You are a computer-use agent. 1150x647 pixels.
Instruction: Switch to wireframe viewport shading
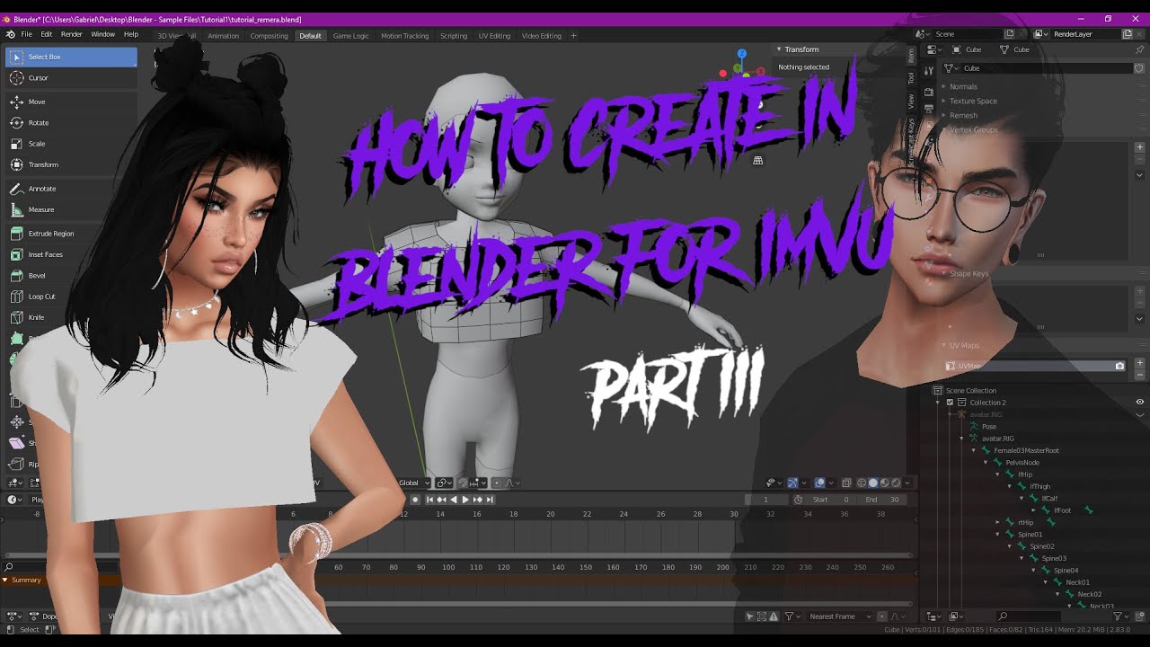(862, 483)
